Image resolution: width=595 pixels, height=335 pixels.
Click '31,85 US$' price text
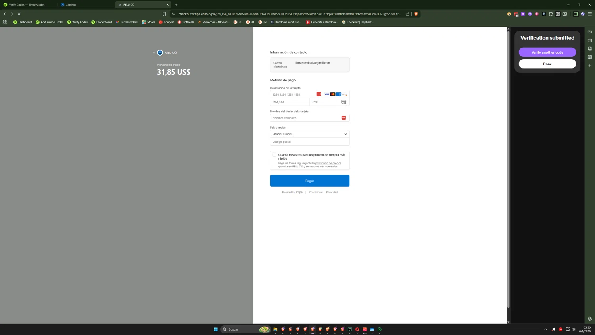click(x=174, y=72)
